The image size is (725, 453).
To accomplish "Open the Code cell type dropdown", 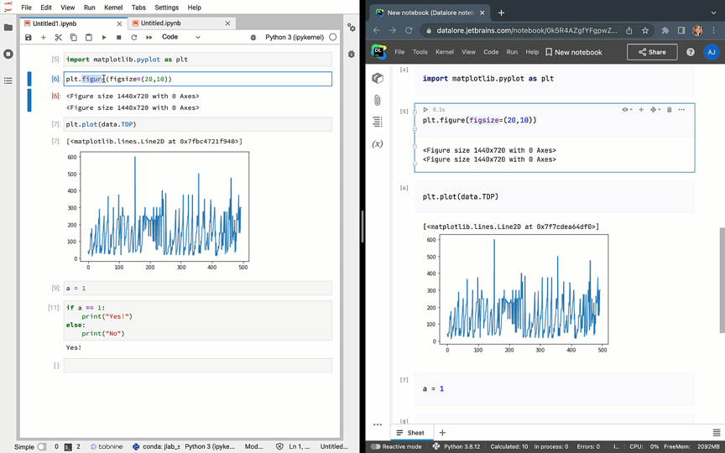I will (x=180, y=38).
